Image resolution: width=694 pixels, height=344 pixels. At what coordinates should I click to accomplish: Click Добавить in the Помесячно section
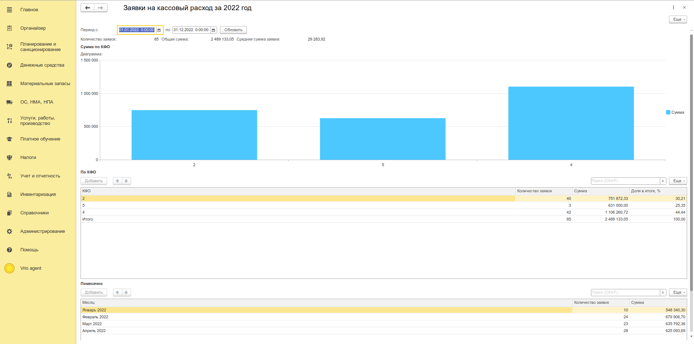(94, 293)
